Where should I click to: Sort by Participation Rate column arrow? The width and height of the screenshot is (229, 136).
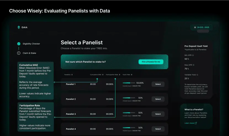coord(120,75)
